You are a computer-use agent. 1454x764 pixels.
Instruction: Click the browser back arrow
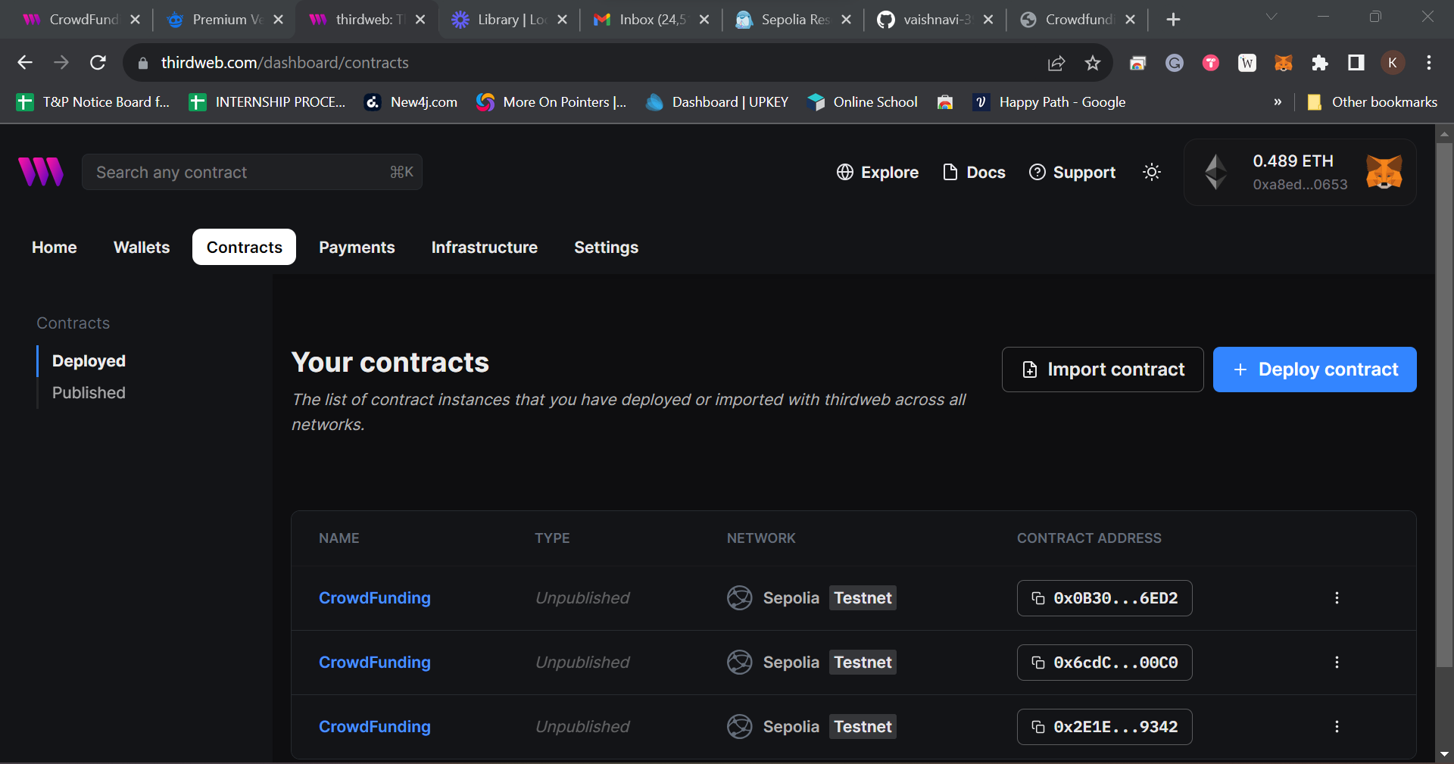pos(25,63)
